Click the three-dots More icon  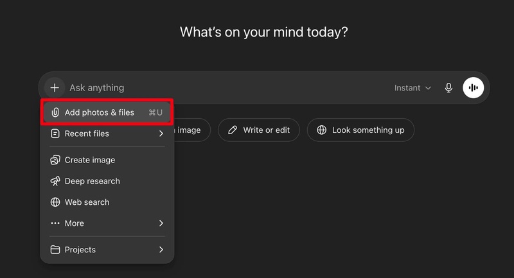tap(55, 223)
